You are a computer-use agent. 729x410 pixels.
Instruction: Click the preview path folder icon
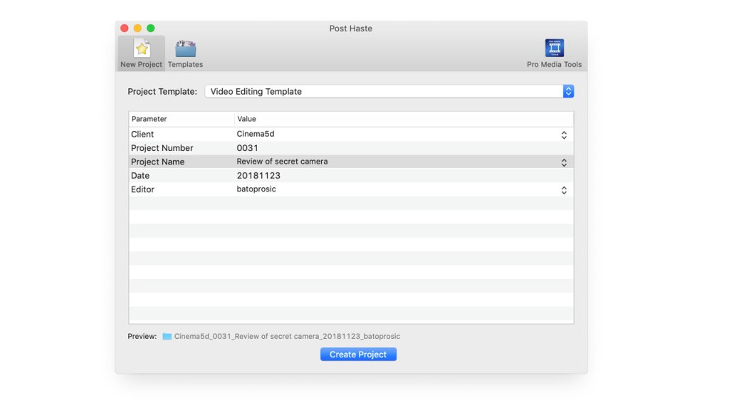click(x=167, y=337)
